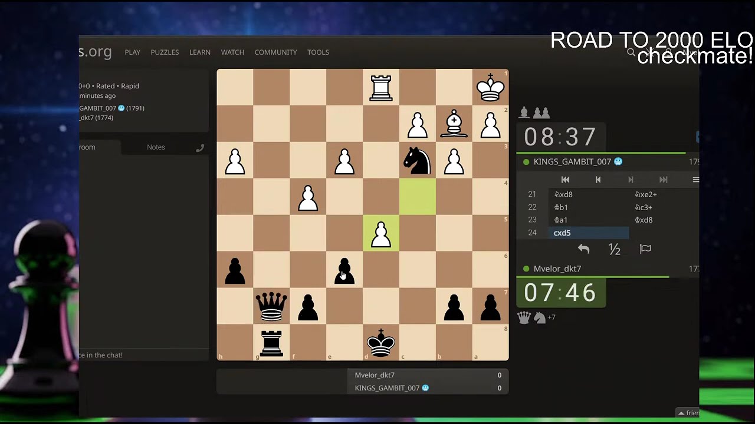
Task: Open the PLAY menu
Action: 132,52
